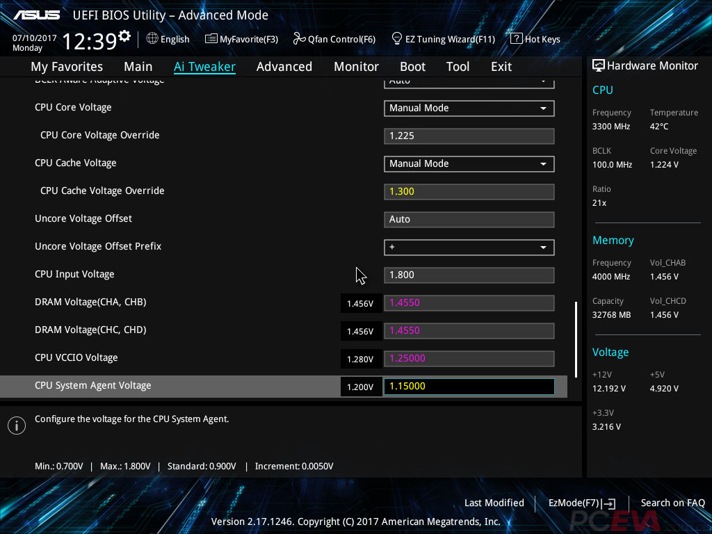Image resolution: width=712 pixels, height=534 pixels.
Task: Select the Ai Tweaker tab
Action: pos(204,67)
